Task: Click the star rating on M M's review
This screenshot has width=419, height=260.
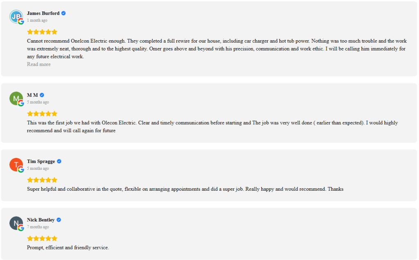Action: (x=42, y=114)
